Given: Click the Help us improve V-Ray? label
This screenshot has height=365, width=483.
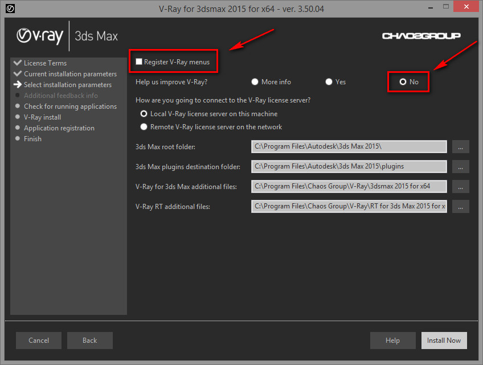Looking at the screenshot, I should (x=171, y=82).
